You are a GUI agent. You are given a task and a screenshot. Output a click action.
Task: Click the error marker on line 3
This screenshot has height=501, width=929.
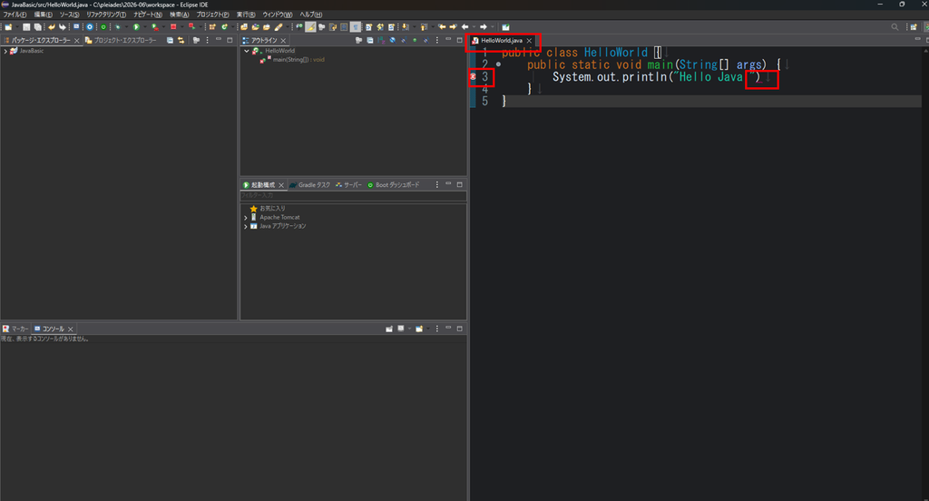tap(473, 76)
